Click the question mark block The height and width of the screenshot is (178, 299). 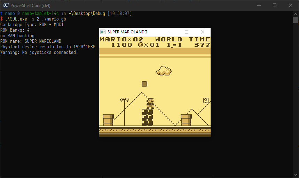(206, 100)
